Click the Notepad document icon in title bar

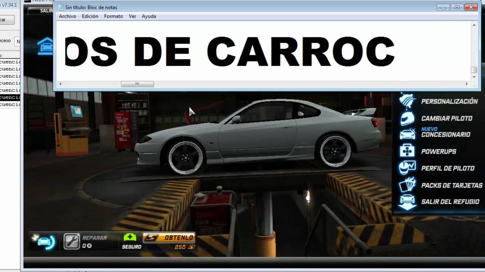(x=61, y=7)
